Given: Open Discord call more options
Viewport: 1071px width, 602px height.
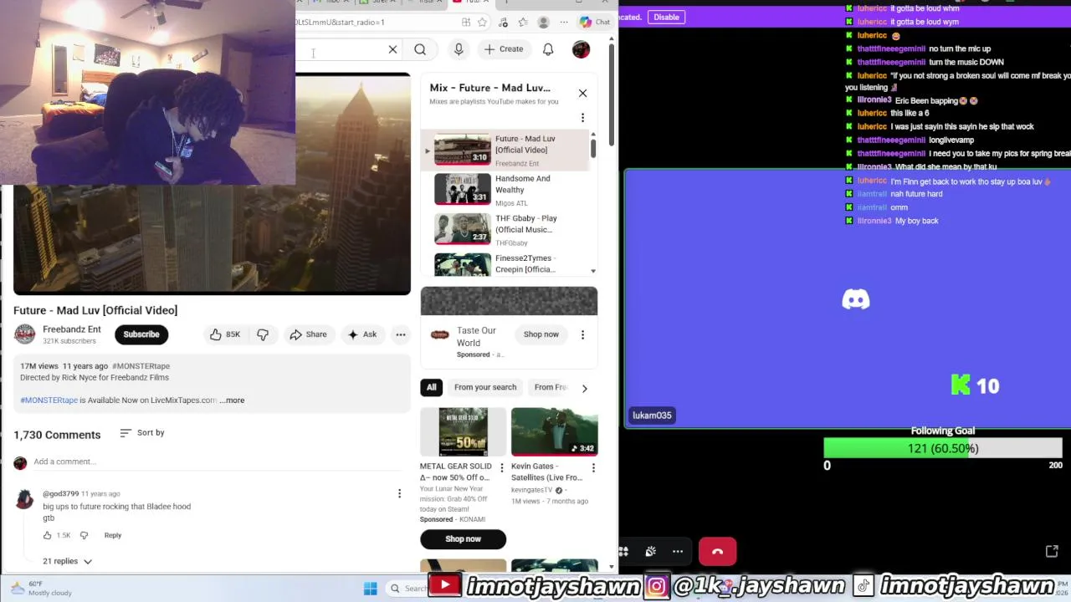Looking at the screenshot, I should tap(678, 552).
